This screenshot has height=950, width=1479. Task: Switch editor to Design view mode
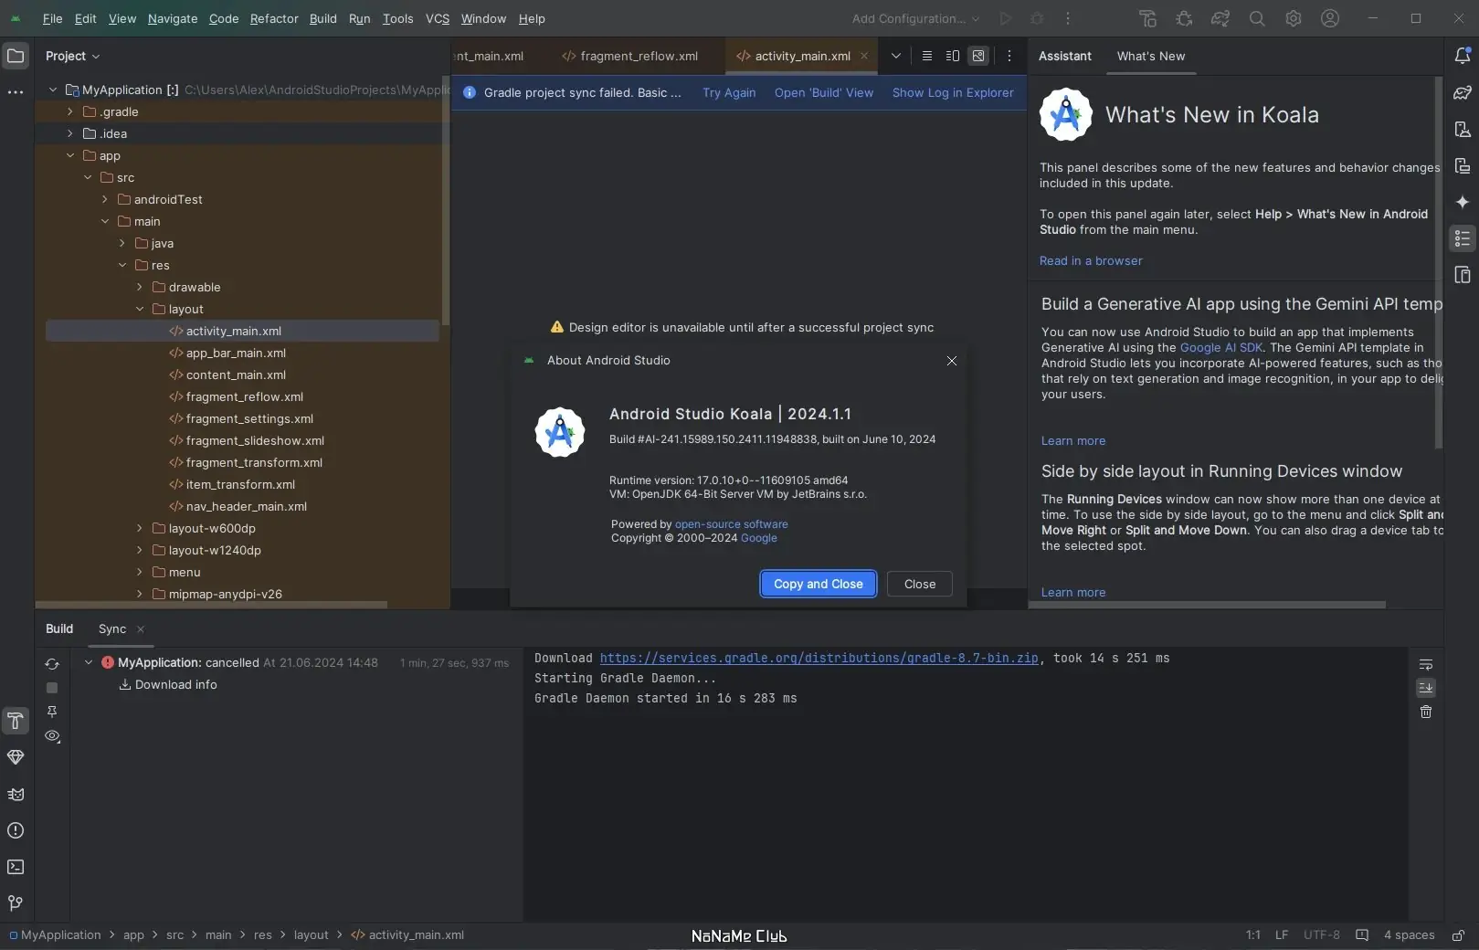click(x=978, y=56)
